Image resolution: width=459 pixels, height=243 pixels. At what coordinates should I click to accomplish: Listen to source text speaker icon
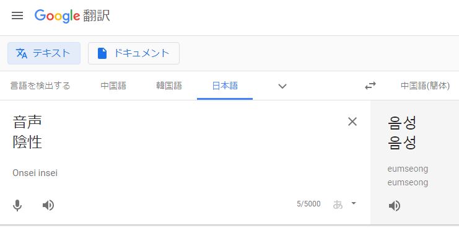tap(48, 205)
